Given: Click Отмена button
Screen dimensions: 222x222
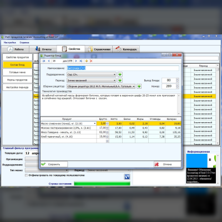Looking at the screenshot, I should point(168,164).
